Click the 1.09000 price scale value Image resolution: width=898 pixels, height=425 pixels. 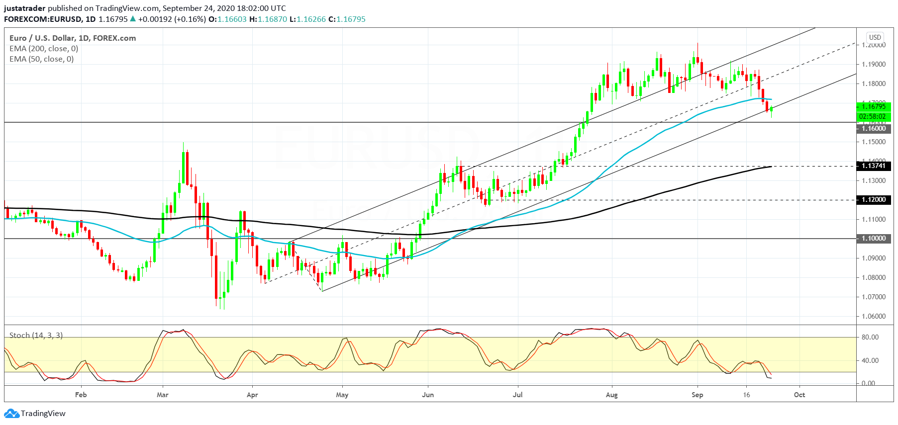tap(874, 258)
